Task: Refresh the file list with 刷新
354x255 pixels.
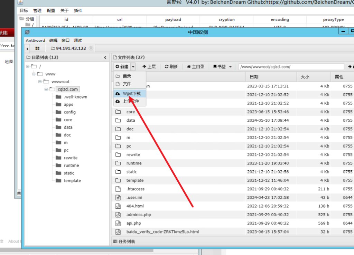Action: pos(171,67)
